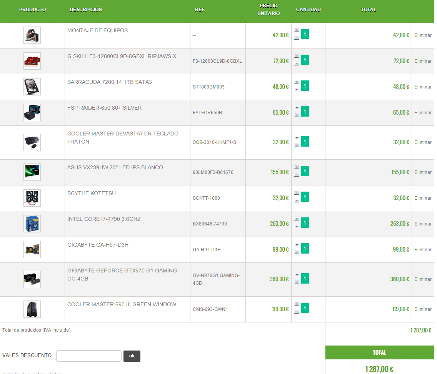Open DEVASTATOR keyboard and mouse thumbnail
Screen dimensions: 437x374
pyautogui.click(x=32, y=142)
